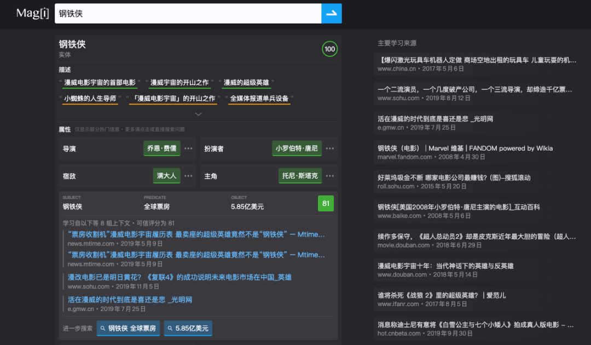Open more options beside 小罗伯特·唐尼
Image resolution: width=591 pixels, height=345 pixels.
pyautogui.click(x=330, y=148)
